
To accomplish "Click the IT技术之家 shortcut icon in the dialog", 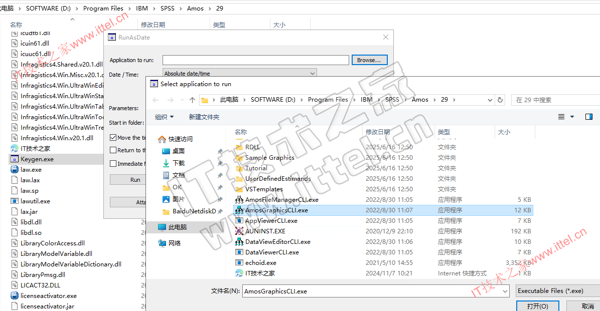I will 239,273.
